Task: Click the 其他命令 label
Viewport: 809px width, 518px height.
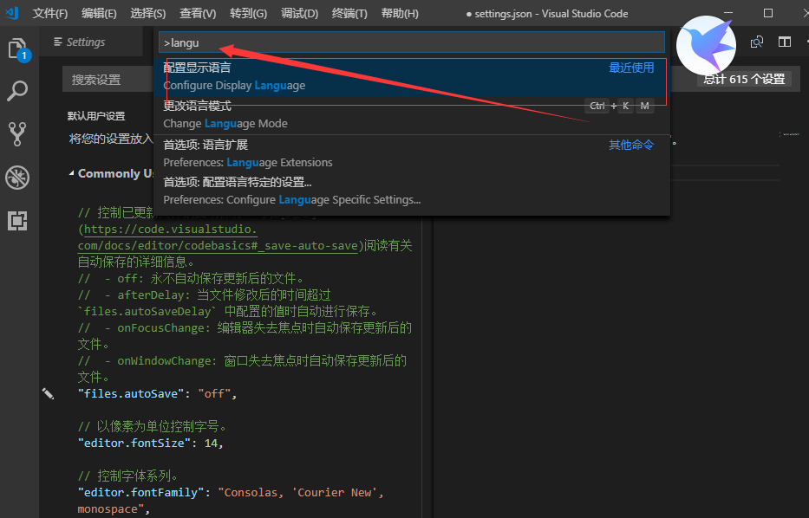Action: (631, 145)
